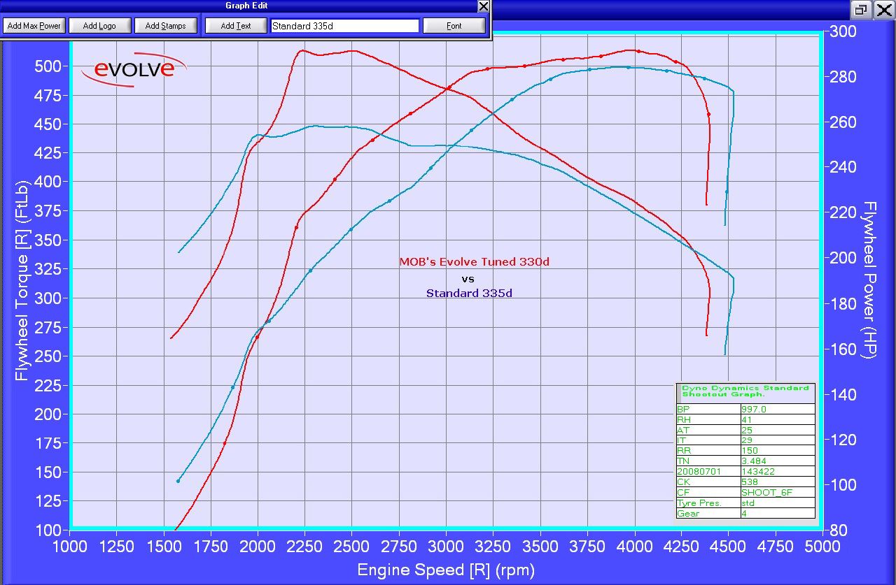Screen dimensions: 896x585
Task: Select the Gear value 4 cell
Action: pyautogui.click(x=777, y=514)
